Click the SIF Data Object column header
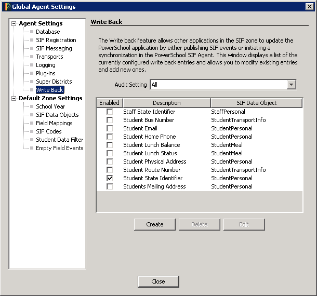Image resolution: width=317 pixels, height=296 pixels. 256,103
